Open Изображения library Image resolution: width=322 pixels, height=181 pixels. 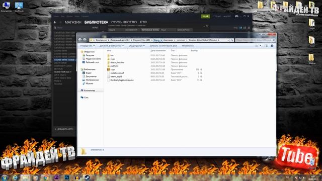(92, 80)
